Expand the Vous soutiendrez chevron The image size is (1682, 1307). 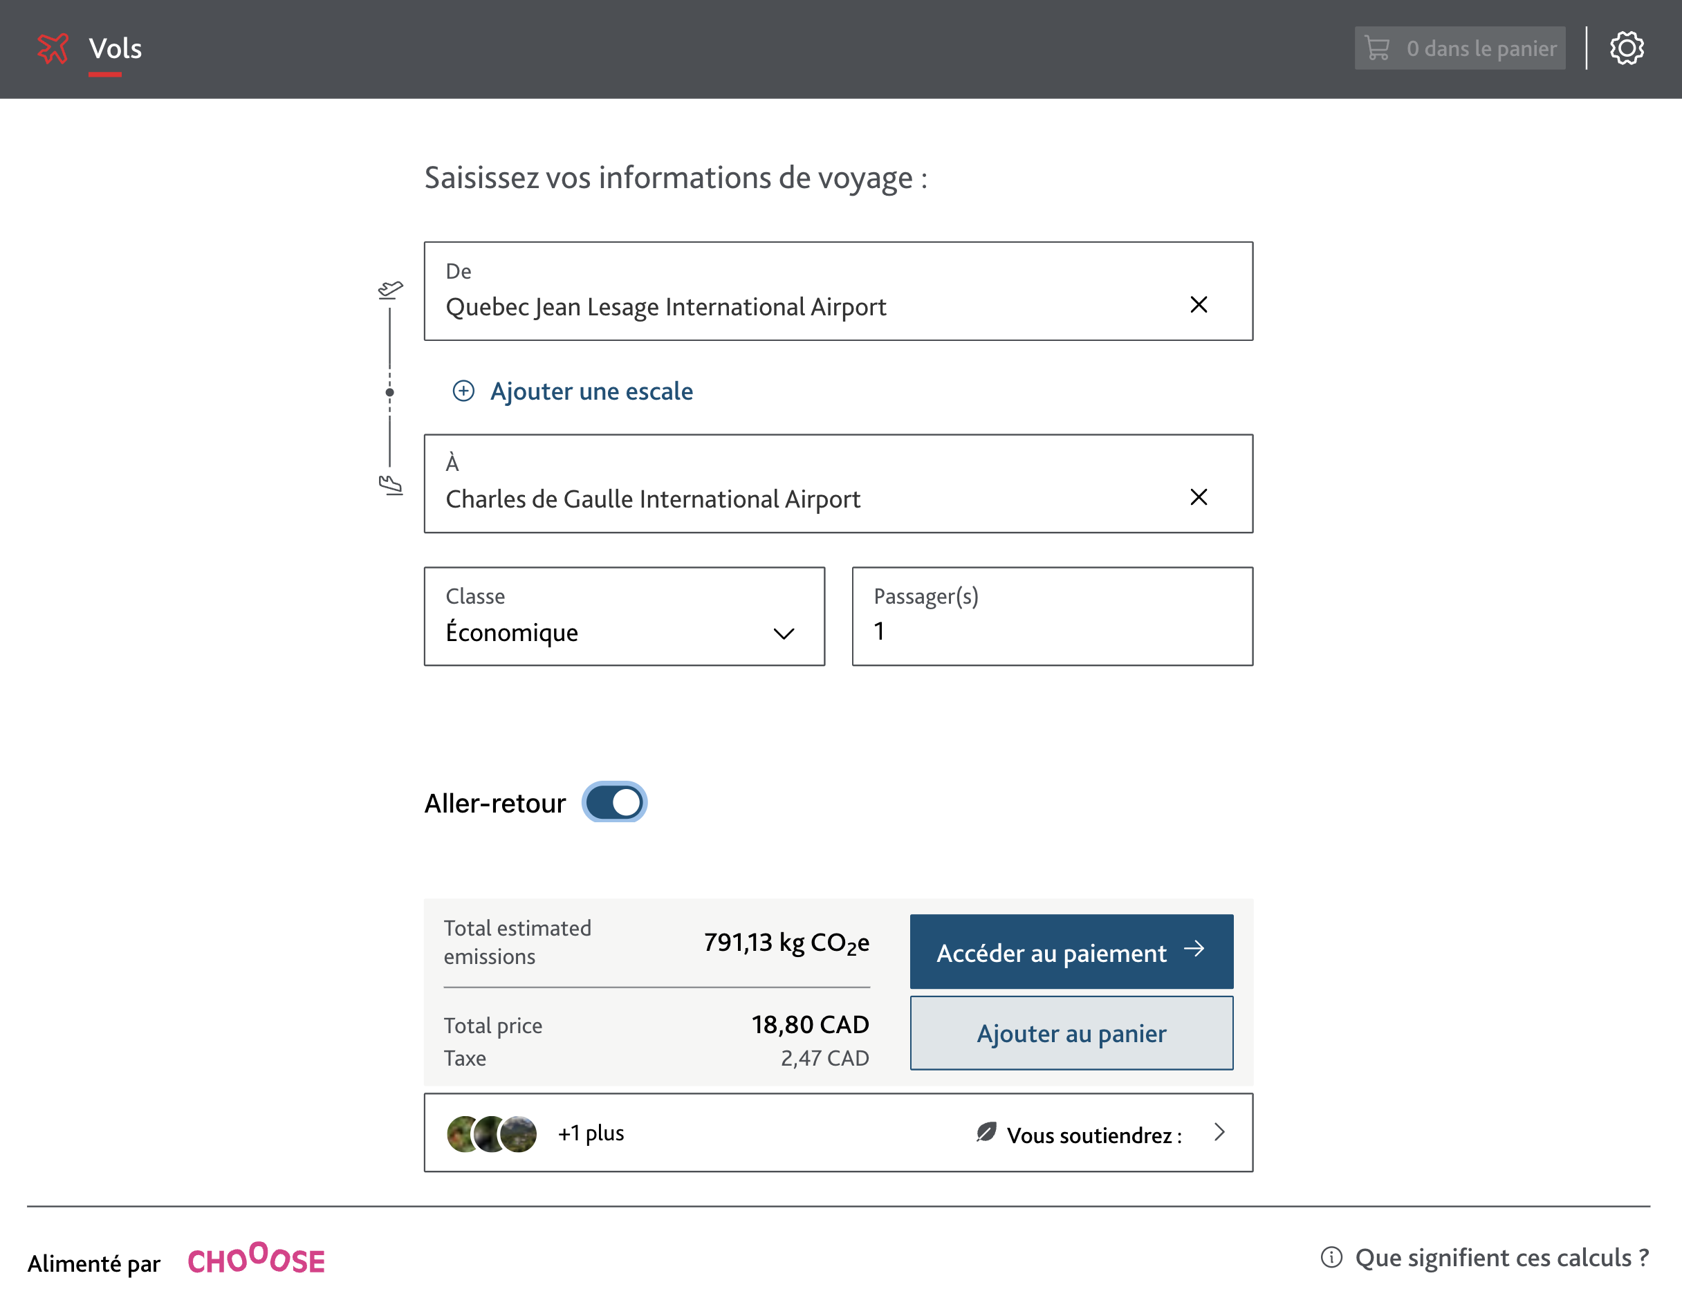click(x=1219, y=1132)
